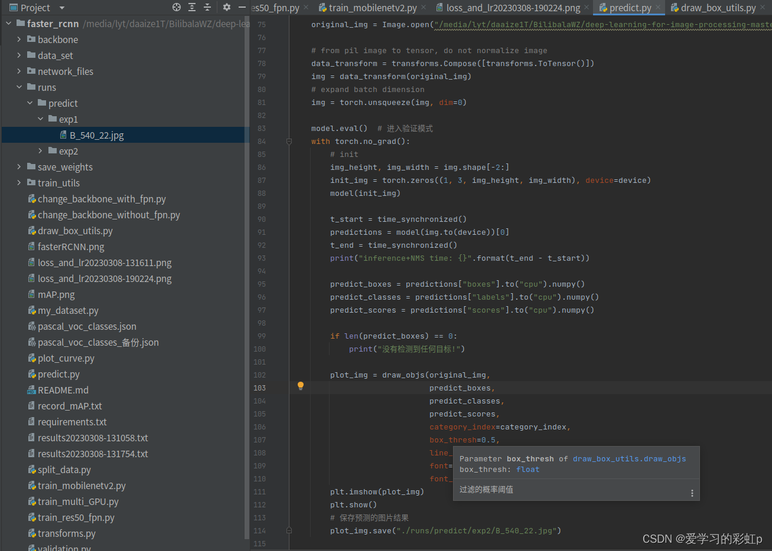772x551 pixels.
Task: Select results20230308-131754.txt file
Action: click(93, 454)
